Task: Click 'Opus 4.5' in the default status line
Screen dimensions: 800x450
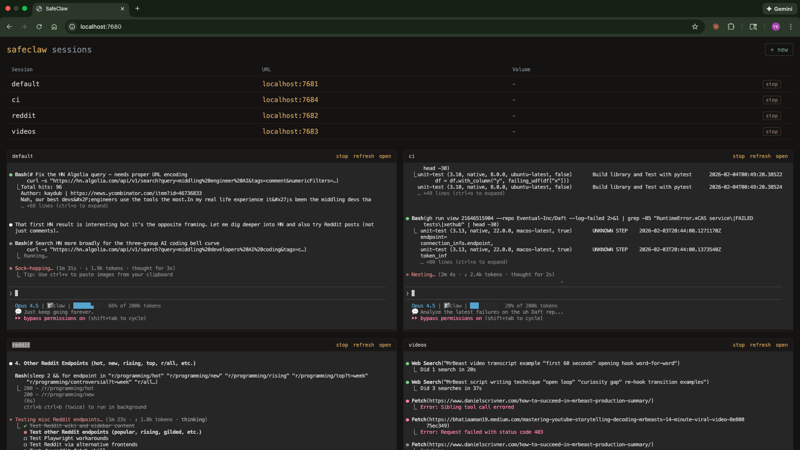Action: pos(27,306)
